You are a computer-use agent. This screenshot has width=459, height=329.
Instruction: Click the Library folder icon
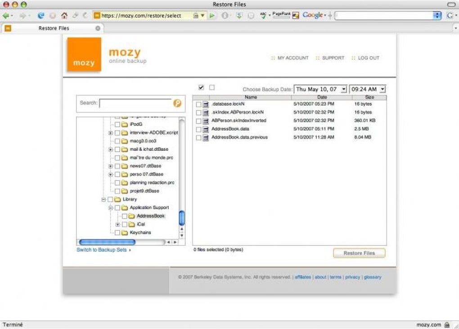[x=117, y=199]
